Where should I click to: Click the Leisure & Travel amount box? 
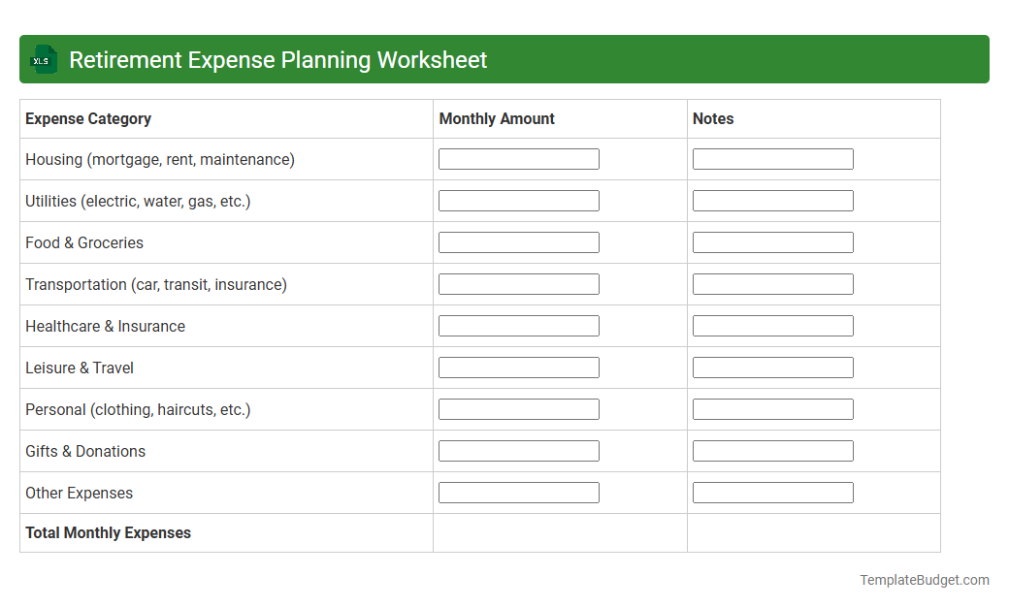(x=518, y=367)
